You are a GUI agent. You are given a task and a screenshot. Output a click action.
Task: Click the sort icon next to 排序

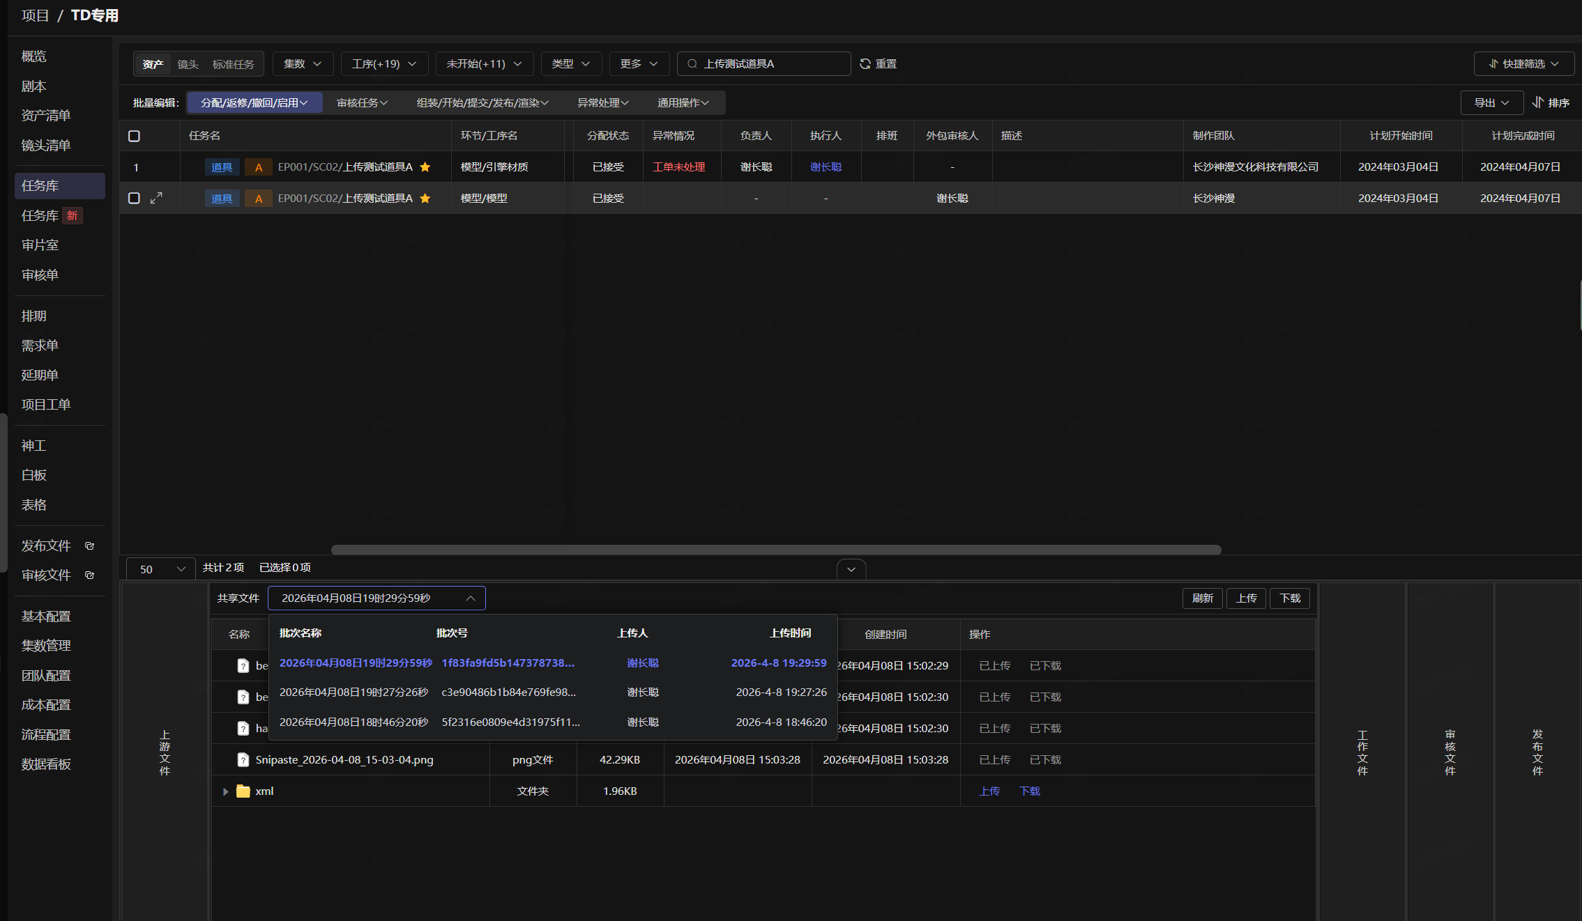[1537, 102]
